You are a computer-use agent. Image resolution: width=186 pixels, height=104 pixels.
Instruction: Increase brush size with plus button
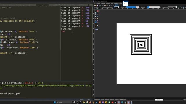click(x=120, y=7)
